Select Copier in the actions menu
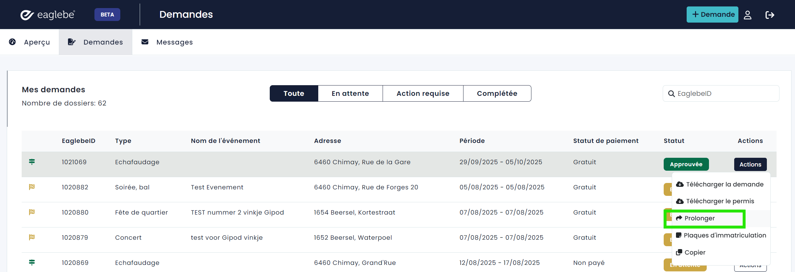The width and height of the screenshot is (795, 272). [721, 252]
